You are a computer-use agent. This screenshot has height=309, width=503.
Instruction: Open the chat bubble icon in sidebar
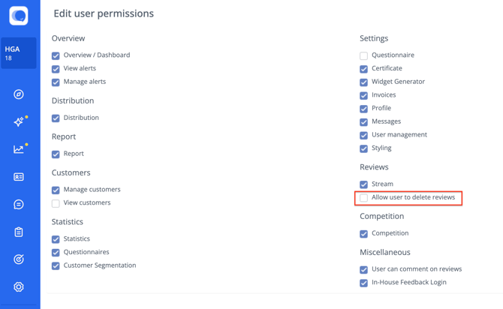(x=19, y=205)
